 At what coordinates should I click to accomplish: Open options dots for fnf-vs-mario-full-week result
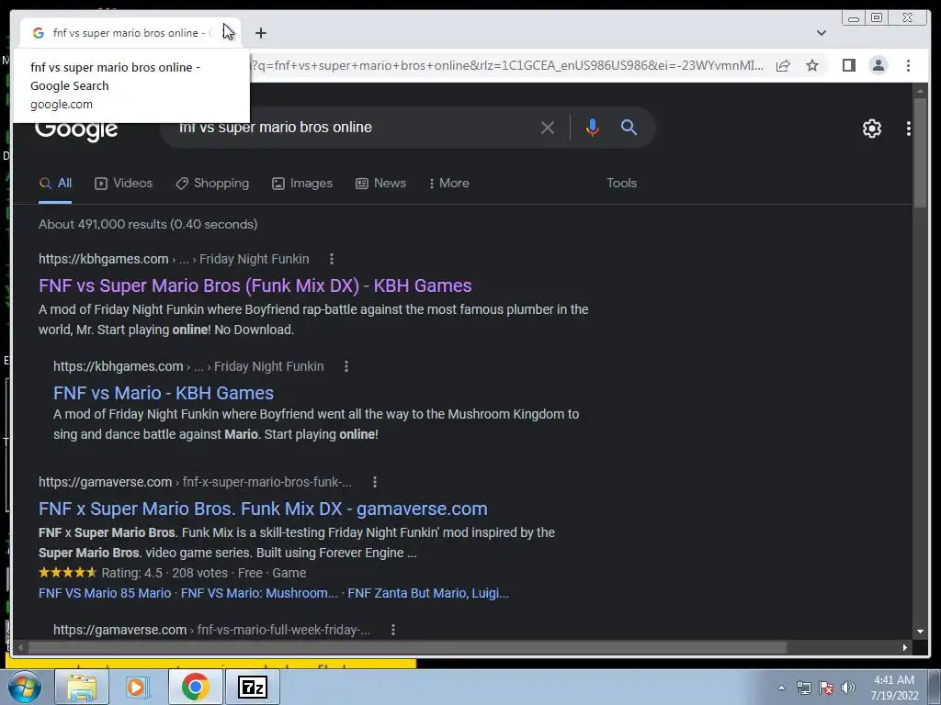coord(393,630)
